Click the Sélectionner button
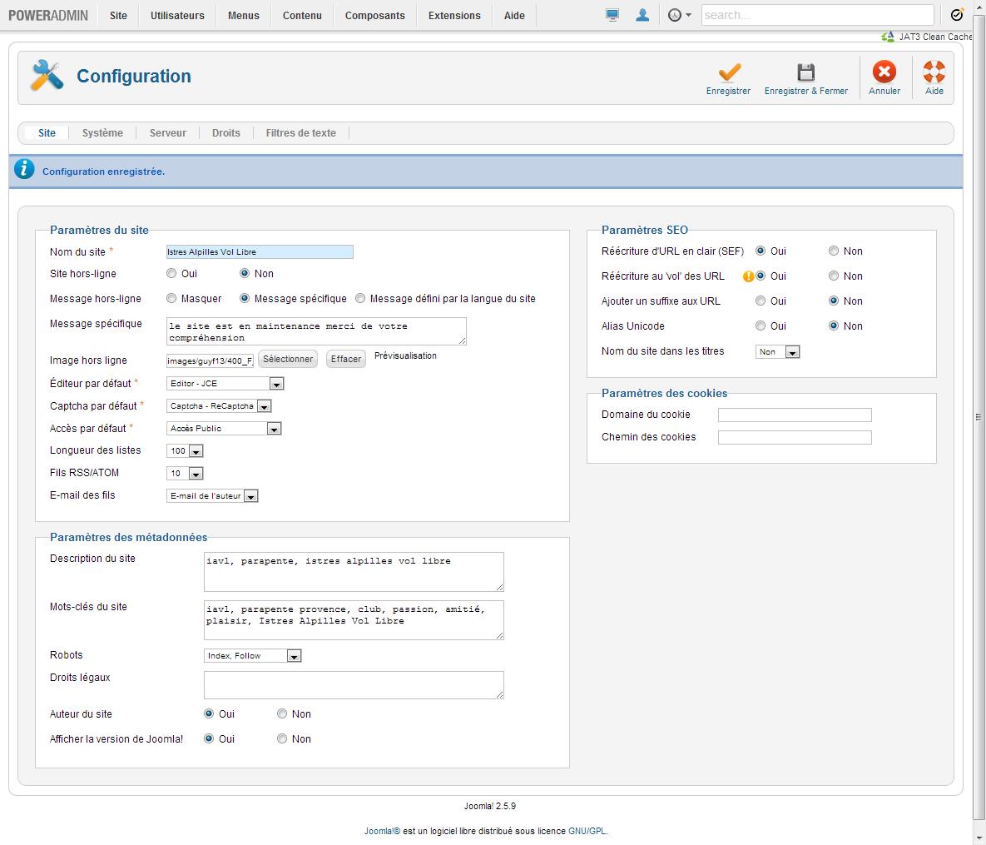Image resolution: width=986 pixels, height=845 pixels. click(x=288, y=359)
